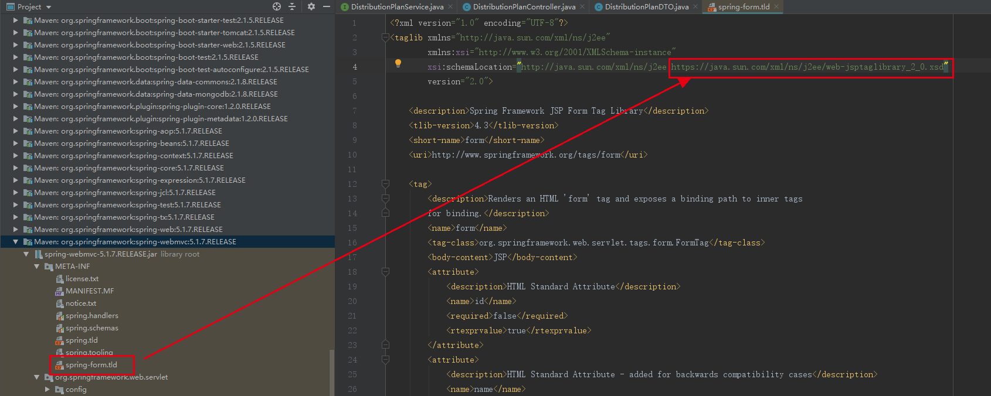Screen dimensions: 991x396
Task: Click the jar icon of spring-webmvc-5.1.7.RELEASE.jar
Action: (x=38, y=254)
